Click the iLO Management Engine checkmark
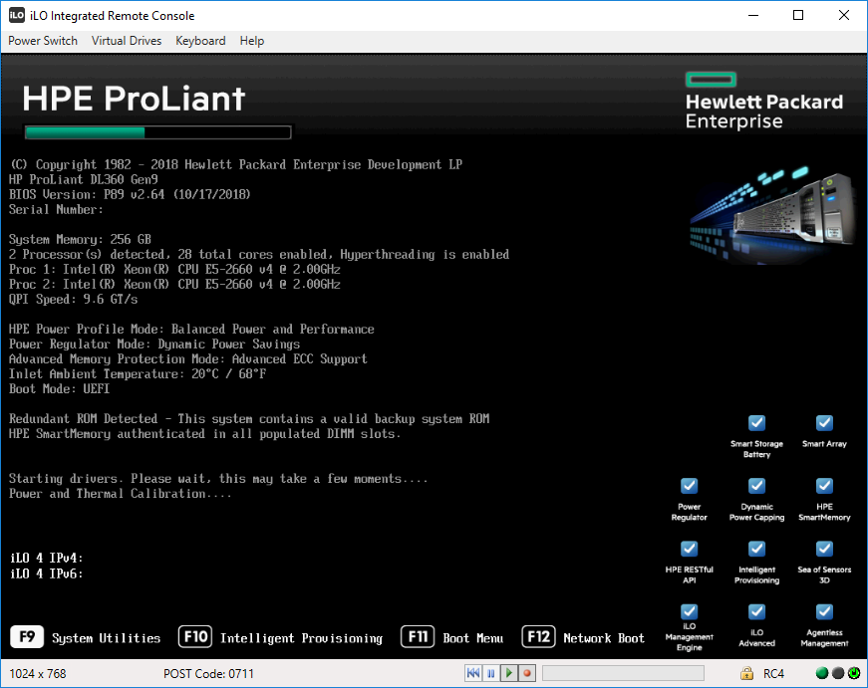 (690, 611)
